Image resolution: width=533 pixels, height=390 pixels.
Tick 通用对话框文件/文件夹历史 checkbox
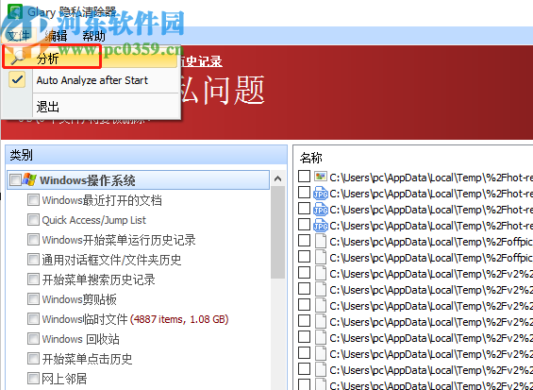(33, 260)
